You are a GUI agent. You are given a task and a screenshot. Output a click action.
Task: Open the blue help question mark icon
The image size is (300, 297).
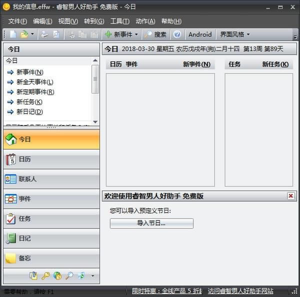[177, 34]
